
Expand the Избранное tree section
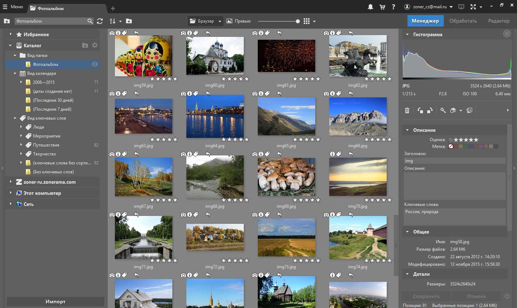[x=10, y=34]
